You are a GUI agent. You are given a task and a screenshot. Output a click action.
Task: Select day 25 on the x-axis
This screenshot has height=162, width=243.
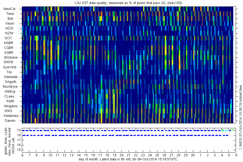point(157,155)
